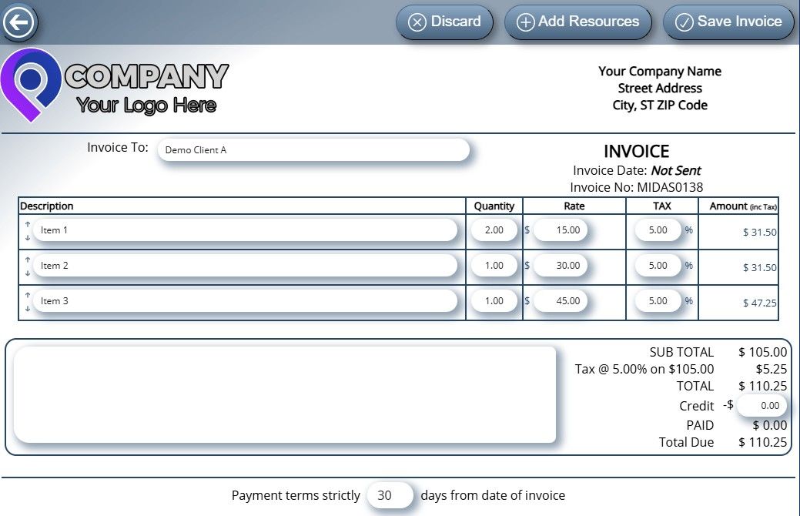Move Item 2 up with arrow
The width and height of the screenshot is (800, 516).
click(x=28, y=260)
